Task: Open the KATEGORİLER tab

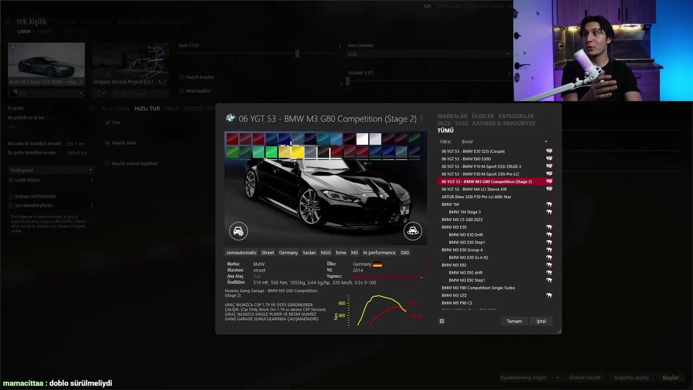Action: pyautogui.click(x=516, y=116)
